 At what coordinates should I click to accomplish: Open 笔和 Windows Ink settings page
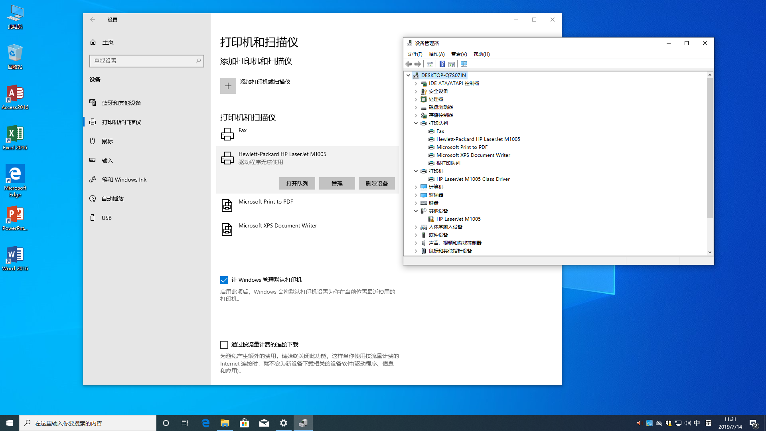coord(147,180)
